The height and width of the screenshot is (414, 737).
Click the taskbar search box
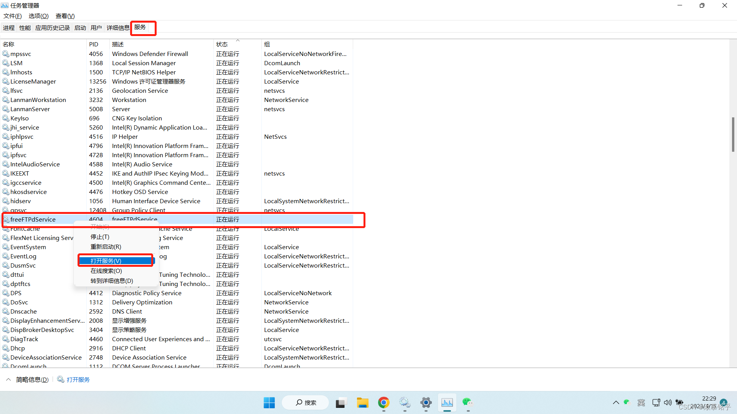click(x=306, y=402)
